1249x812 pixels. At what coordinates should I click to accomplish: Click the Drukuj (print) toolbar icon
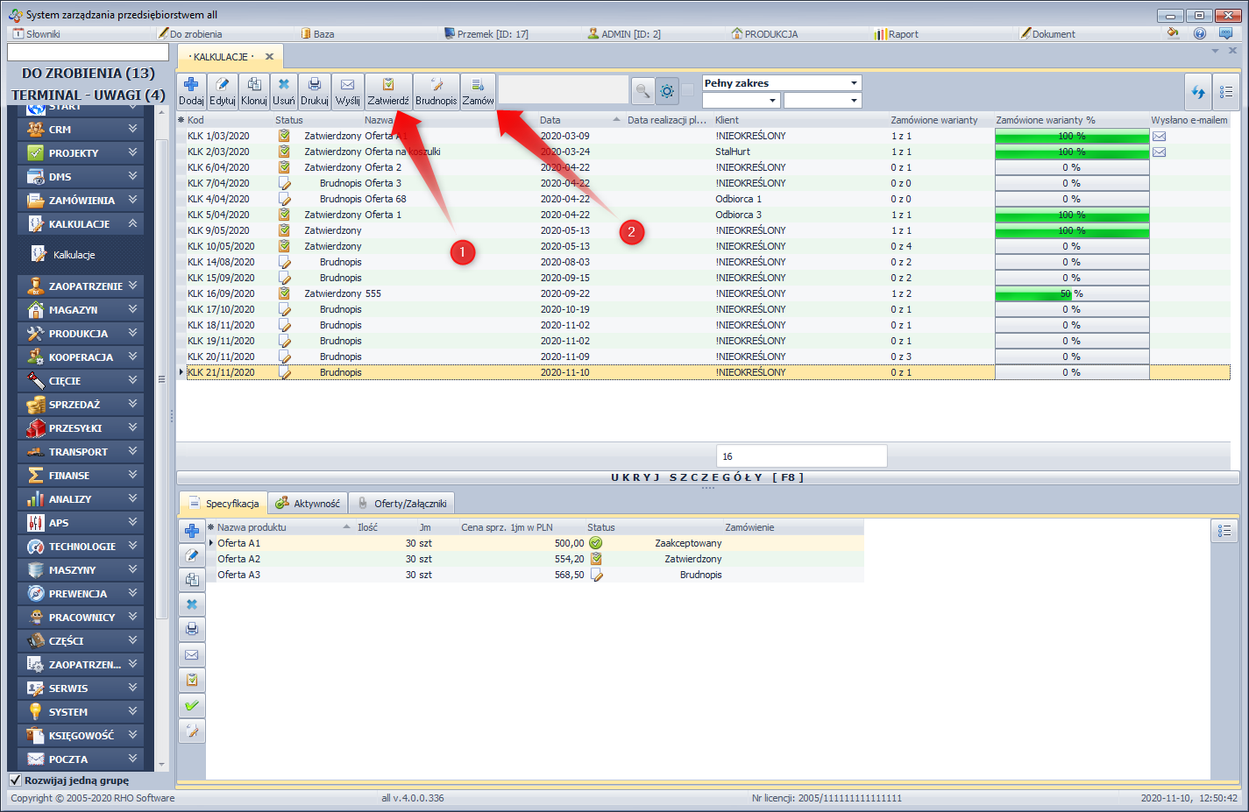pyautogui.click(x=314, y=91)
